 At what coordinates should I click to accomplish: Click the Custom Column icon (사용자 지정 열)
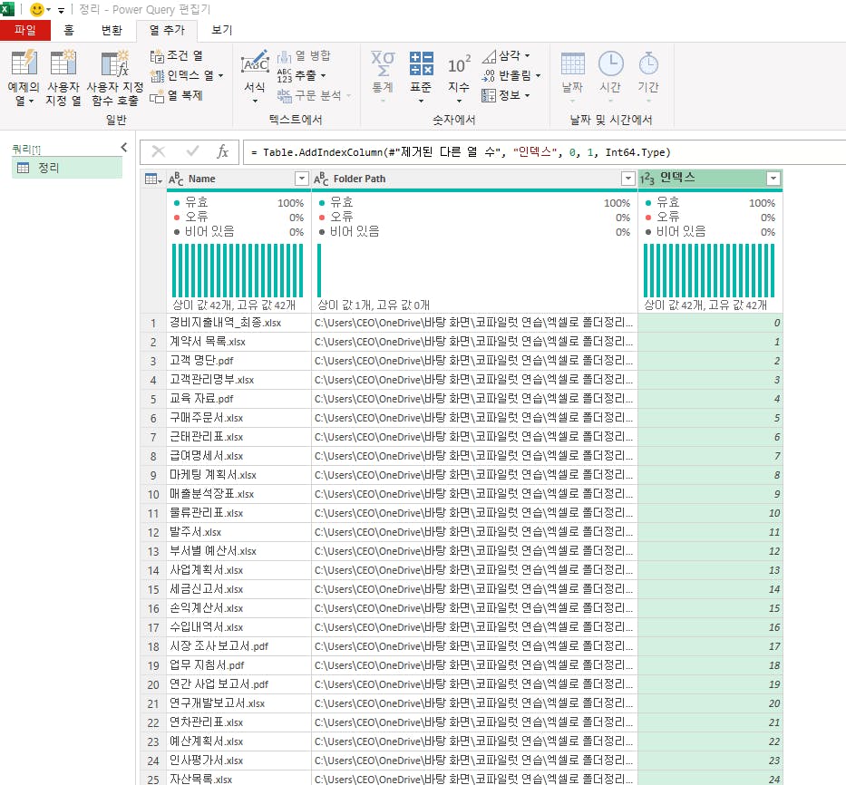coord(63,63)
